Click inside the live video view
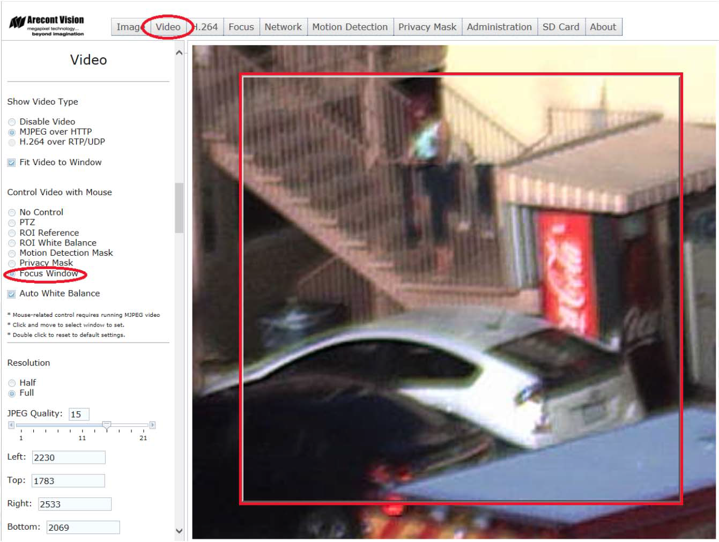The width and height of the screenshot is (719, 542). click(454, 292)
